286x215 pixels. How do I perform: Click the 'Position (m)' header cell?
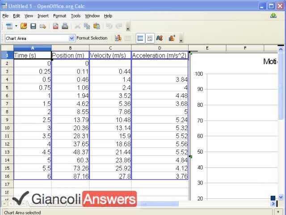pos(71,55)
